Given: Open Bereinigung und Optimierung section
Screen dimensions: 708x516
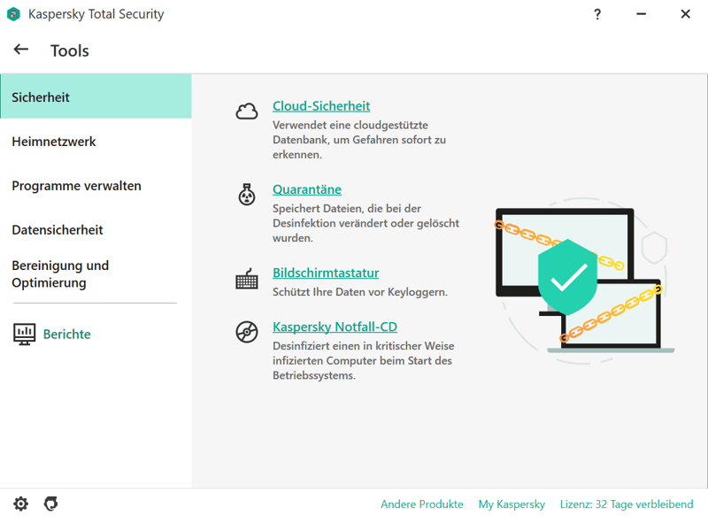Looking at the screenshot, I should pyautogui.click(x=60, y=274).
